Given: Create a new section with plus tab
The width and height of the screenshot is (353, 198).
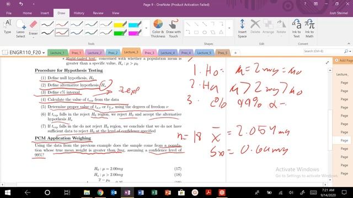Looking at the screenshot, I should tap(236, 53).
